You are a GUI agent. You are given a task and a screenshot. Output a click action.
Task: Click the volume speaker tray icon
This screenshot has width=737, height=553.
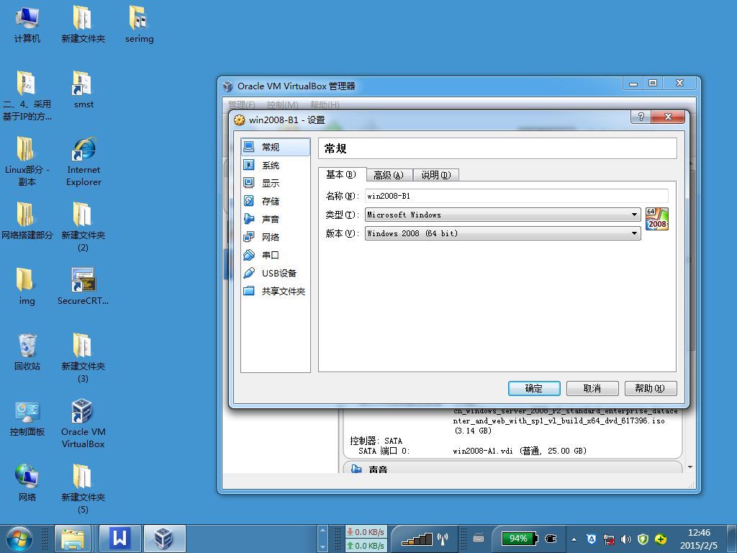[x=625, y=539]
